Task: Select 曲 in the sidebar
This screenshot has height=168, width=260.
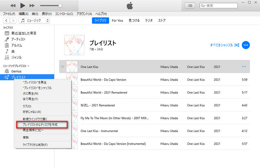Action: (13, 51)
